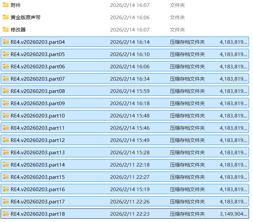Viewport: 253px width, 222px height.
Task: Select the file name RE4.v20260203.part12
Action: point(38,140)
